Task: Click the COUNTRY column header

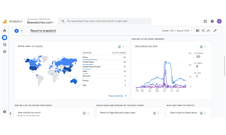Action: 87,53
